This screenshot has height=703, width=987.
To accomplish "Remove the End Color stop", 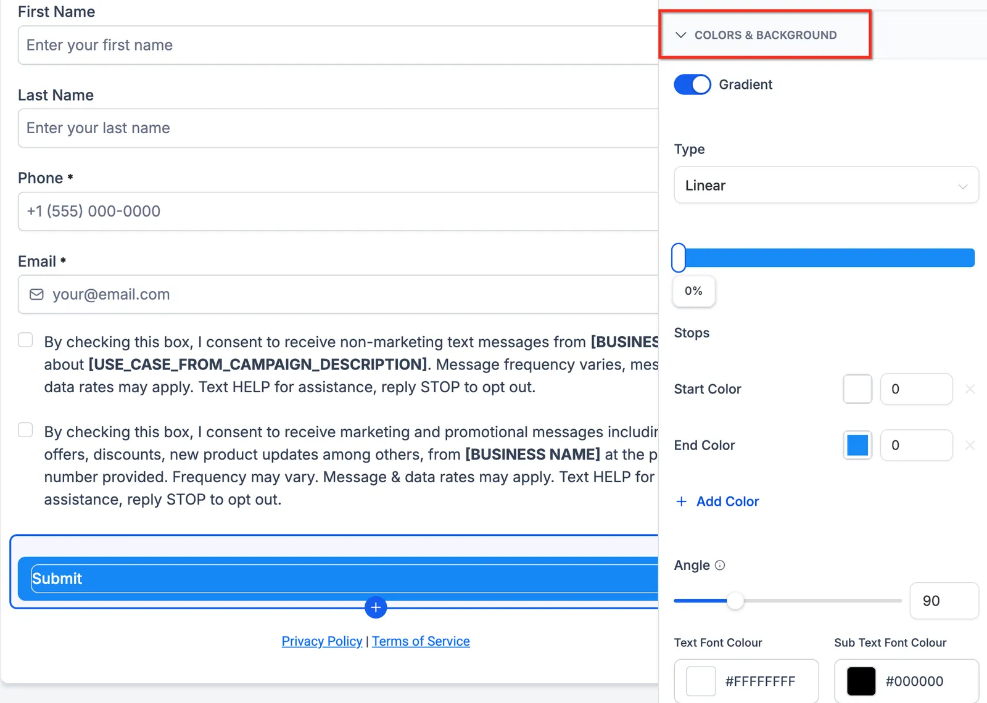I will point(970,445).
